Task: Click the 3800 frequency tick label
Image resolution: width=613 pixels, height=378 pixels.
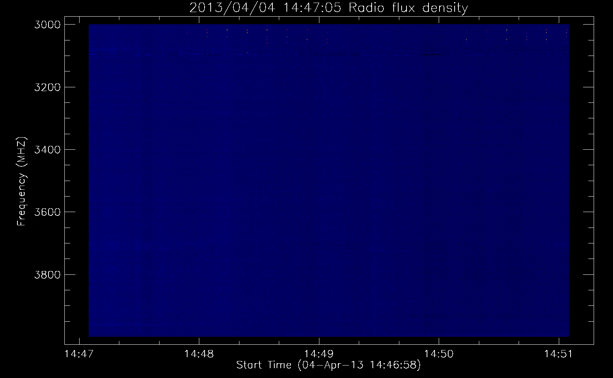Action: point(47,274)
